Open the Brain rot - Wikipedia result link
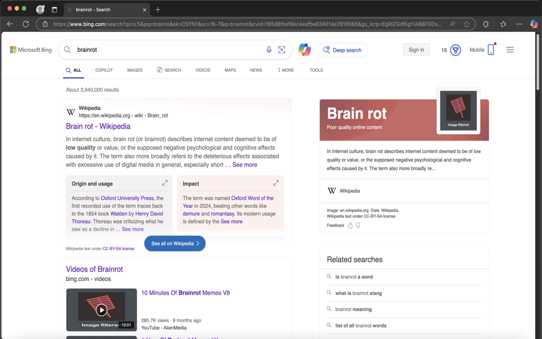This screenshot has height=339, width=542. [98, 126]
